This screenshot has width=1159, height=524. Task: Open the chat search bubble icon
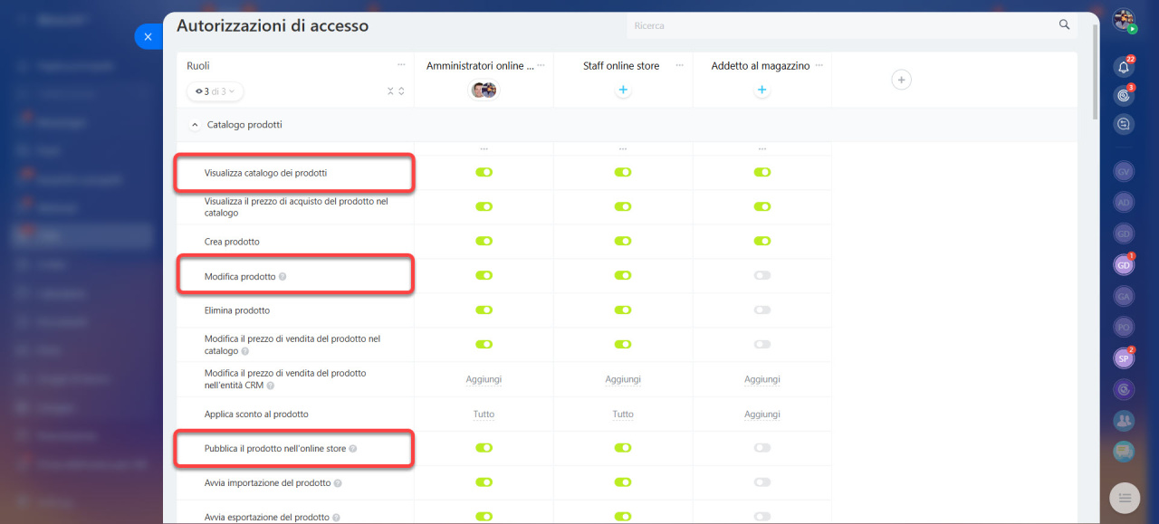tap(1124, 124)
